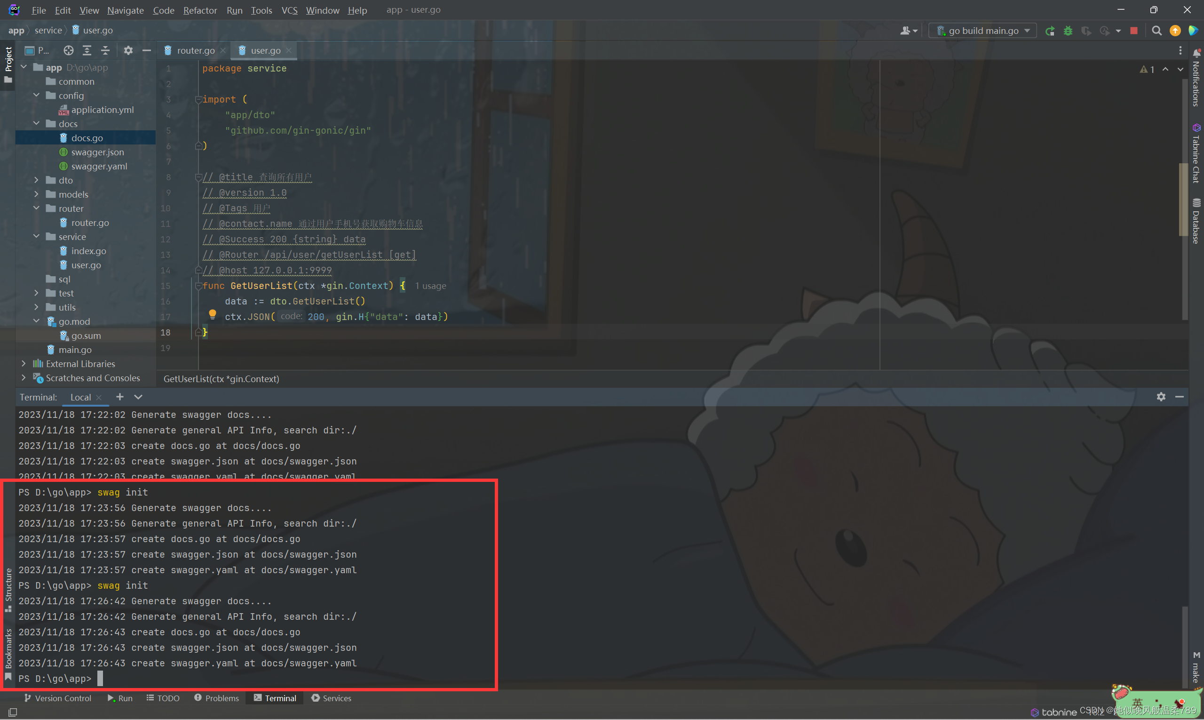Hide Terminal panel with minus icon

point(1179,397)
